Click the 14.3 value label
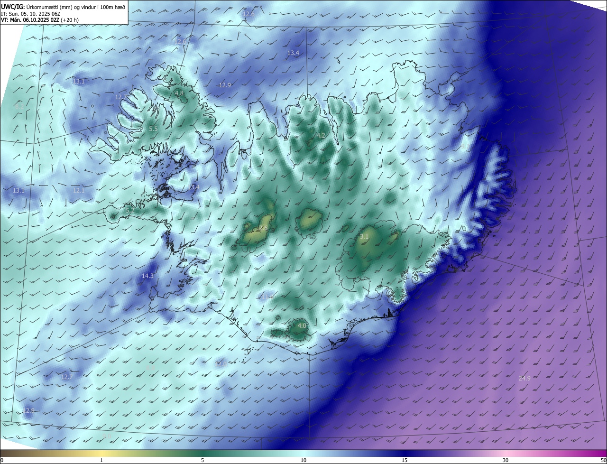607x464 pixels. pos(147,276)
